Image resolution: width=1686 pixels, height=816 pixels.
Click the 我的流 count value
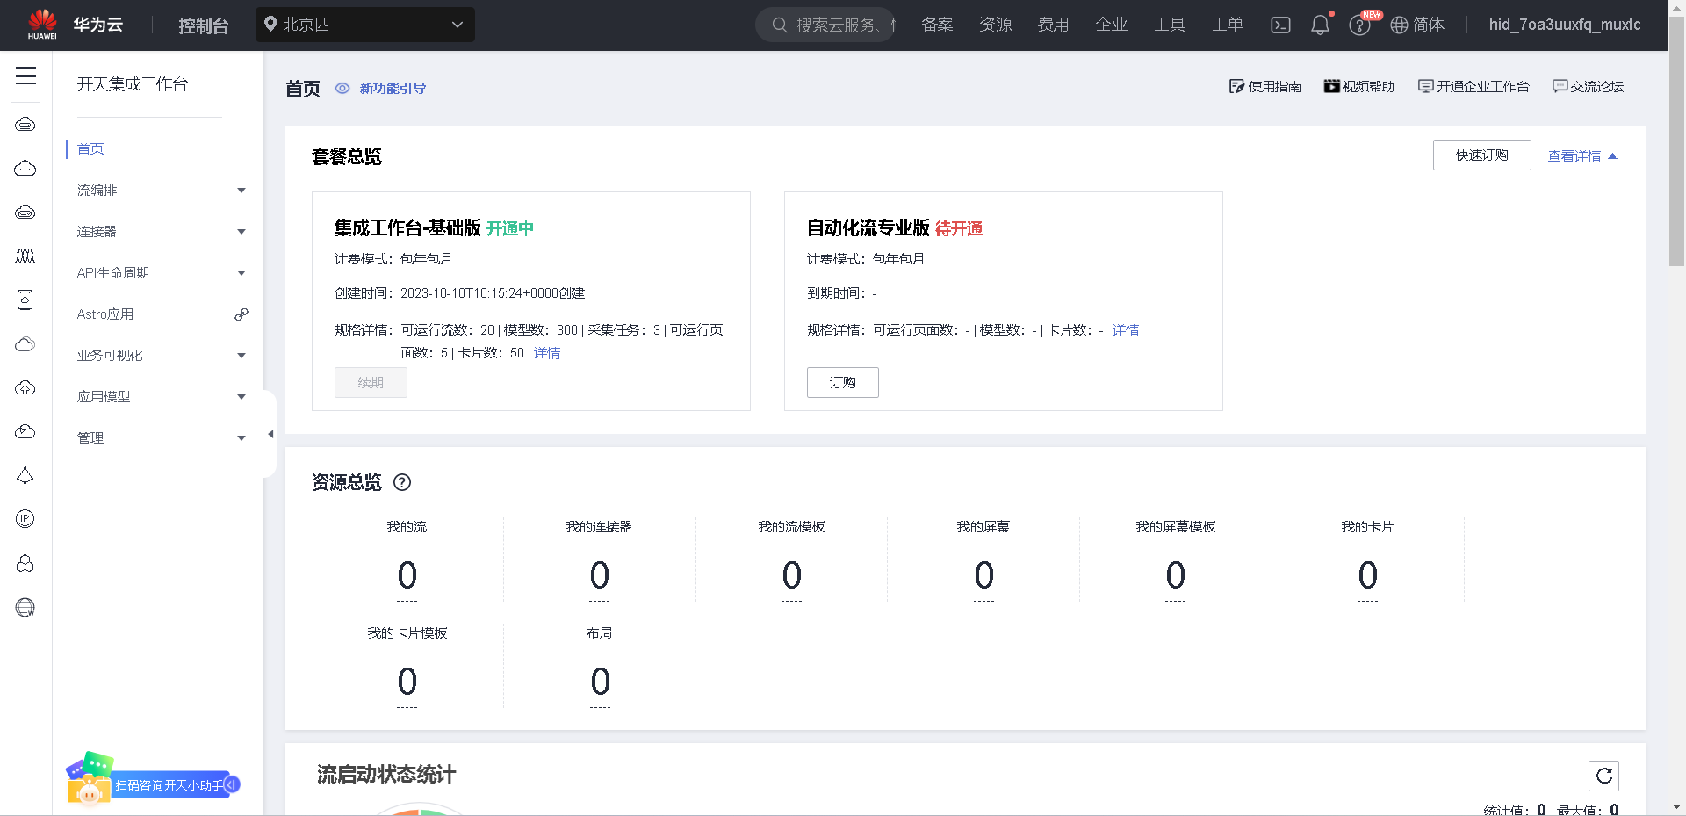pyautogui.click(x=407, y=576)
